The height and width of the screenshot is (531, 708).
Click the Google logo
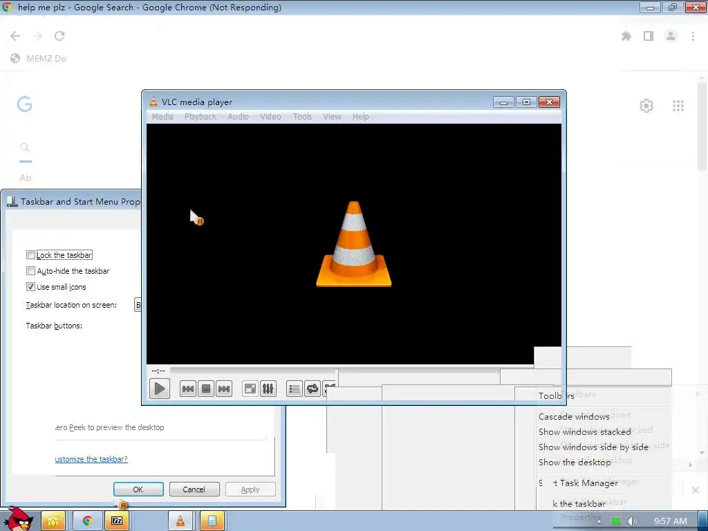click(24, 104)
